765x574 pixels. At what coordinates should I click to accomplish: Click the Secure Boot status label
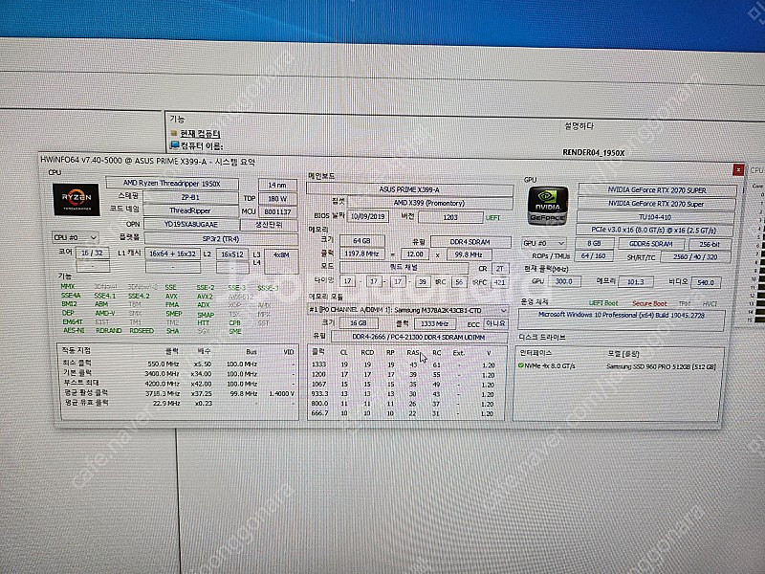click(x=649, y=303)
